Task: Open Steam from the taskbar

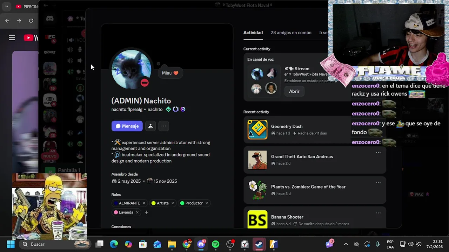Action: [259, 244]
